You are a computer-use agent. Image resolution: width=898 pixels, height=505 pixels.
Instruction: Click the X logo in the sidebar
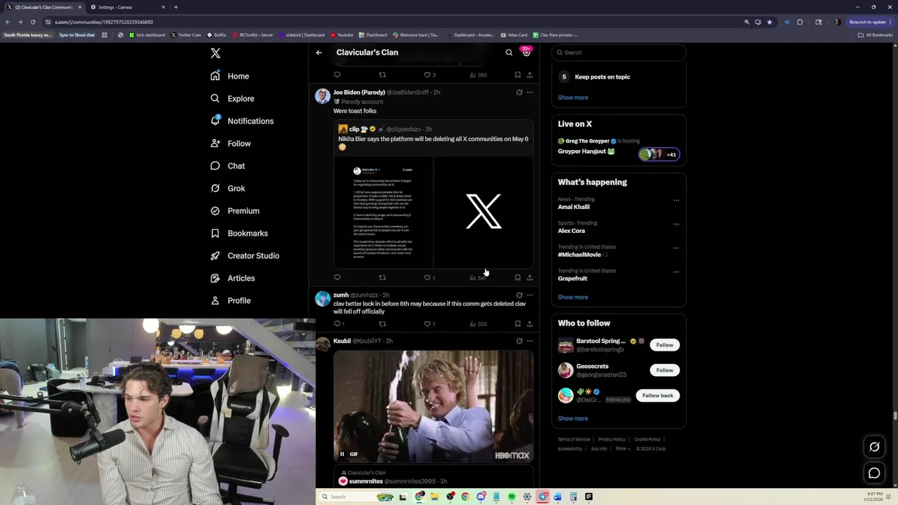pyautogui.click(x=215, y=53)
